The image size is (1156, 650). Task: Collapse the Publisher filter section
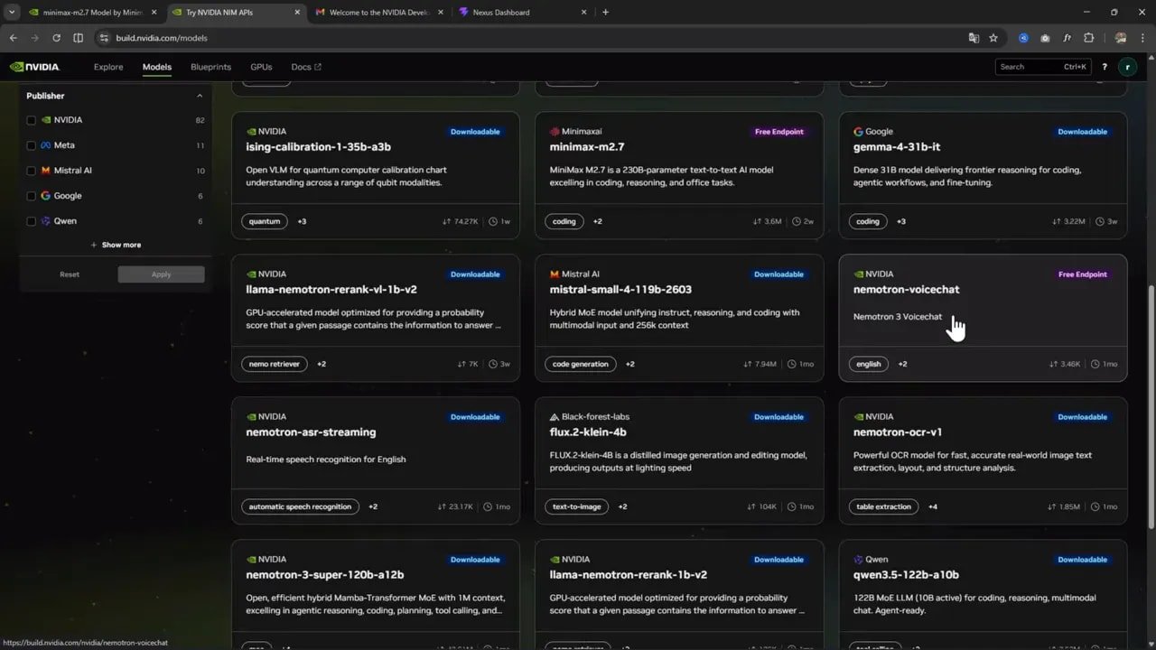(x=200, y=96)
